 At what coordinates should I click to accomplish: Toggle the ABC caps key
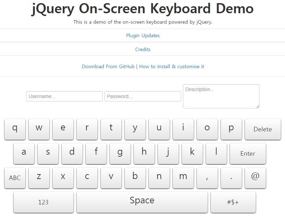click(x=15, y=178)
